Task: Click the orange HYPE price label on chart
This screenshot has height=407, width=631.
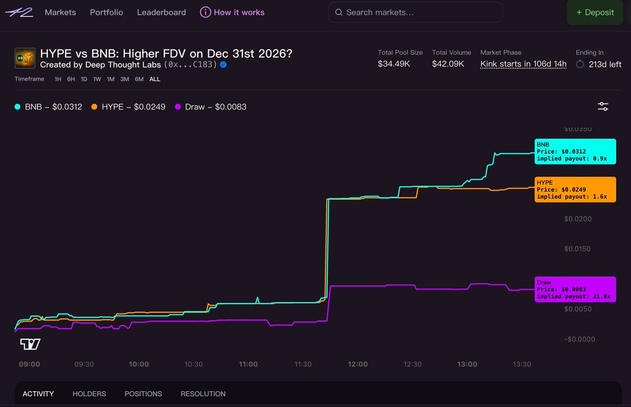Action: 575,190
